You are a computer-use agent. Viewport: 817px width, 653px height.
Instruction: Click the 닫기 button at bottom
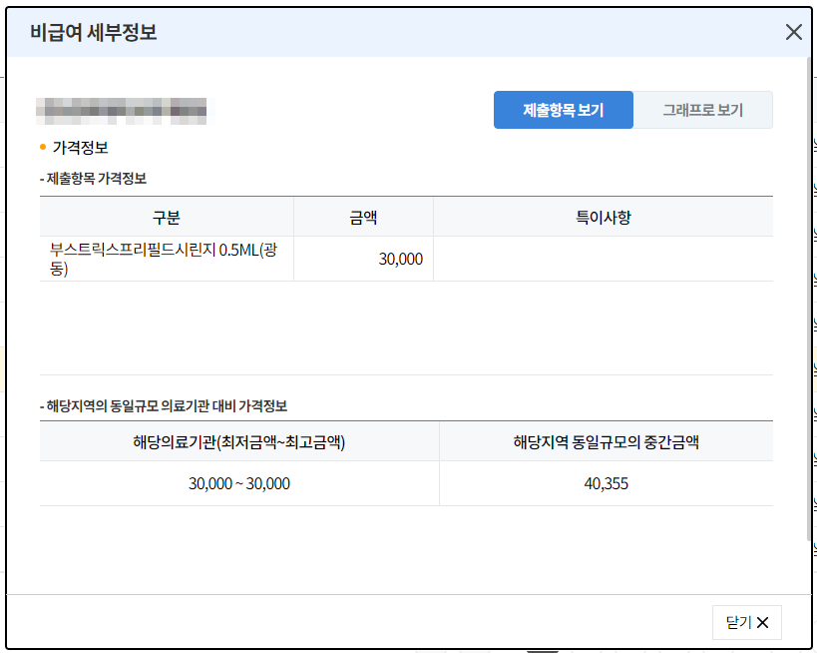(x=746, y=622)
